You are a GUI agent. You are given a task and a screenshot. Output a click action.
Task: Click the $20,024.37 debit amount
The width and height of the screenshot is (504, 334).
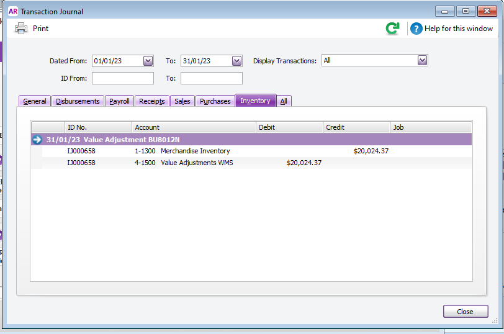(304, 163)
